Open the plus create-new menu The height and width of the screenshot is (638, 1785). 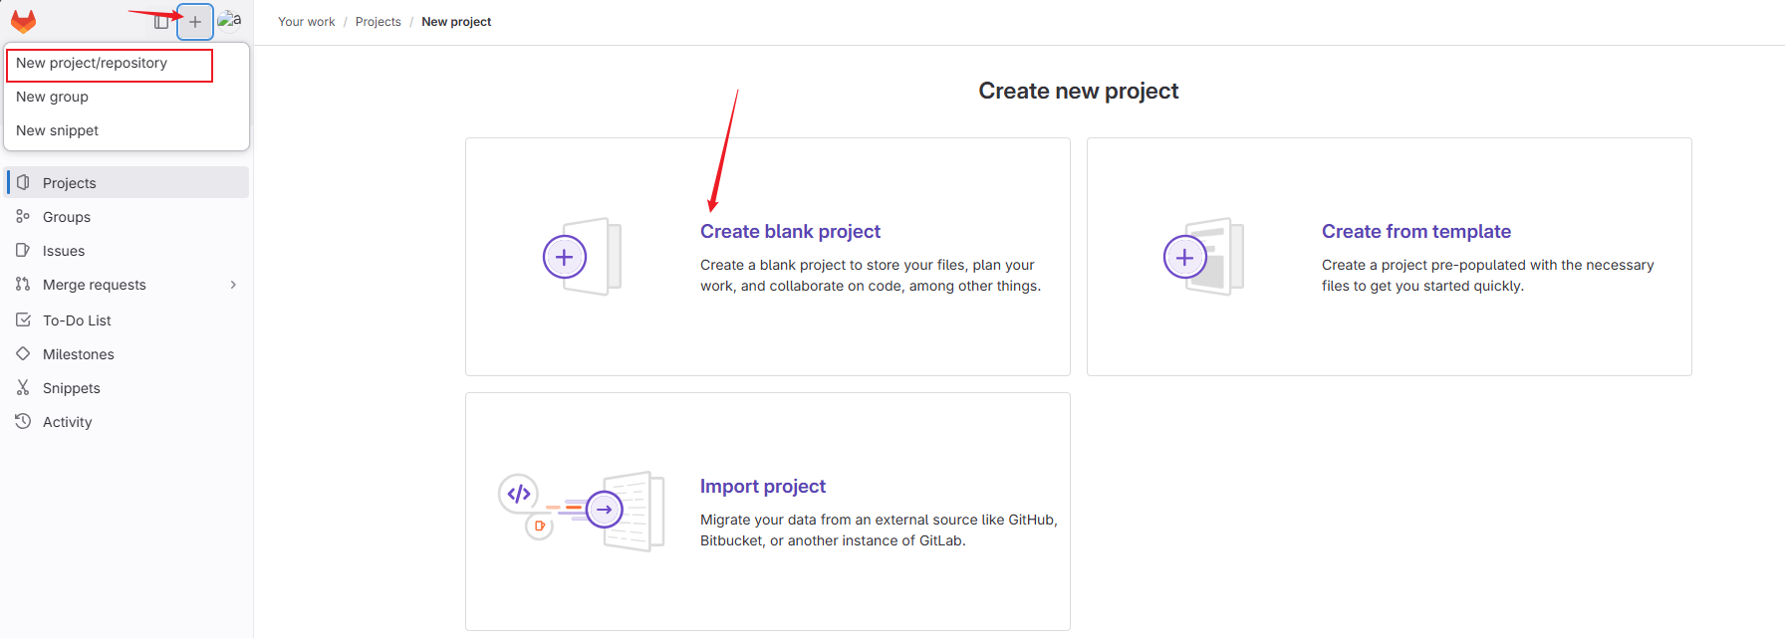pos(195,22)
